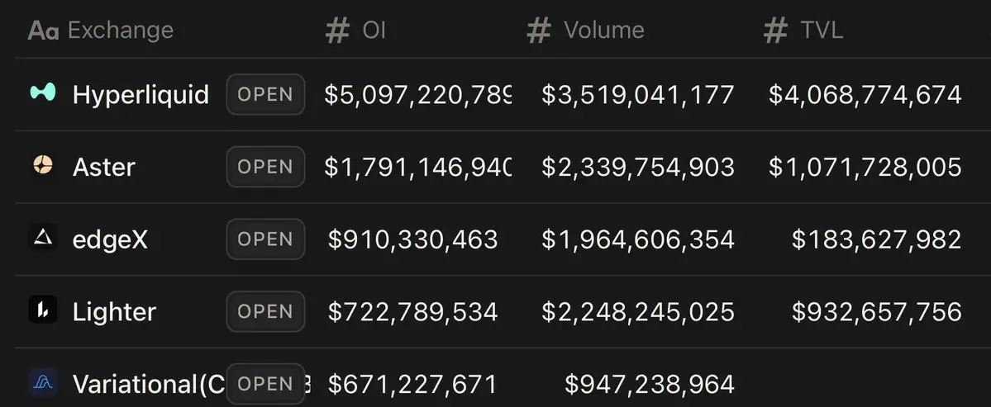Open the OI column header menu
The height and width of the screenshot is (407, 991).
[x=374, y=31]
